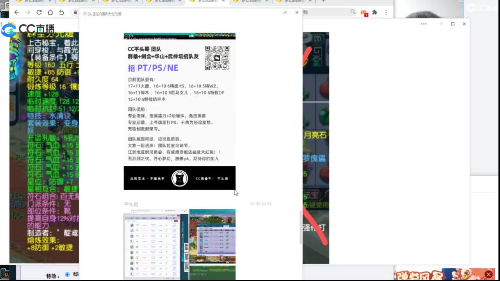Click the curved history arrow in the toolbar
Viewport: 500px width, 281px height.
click(61, 12)
